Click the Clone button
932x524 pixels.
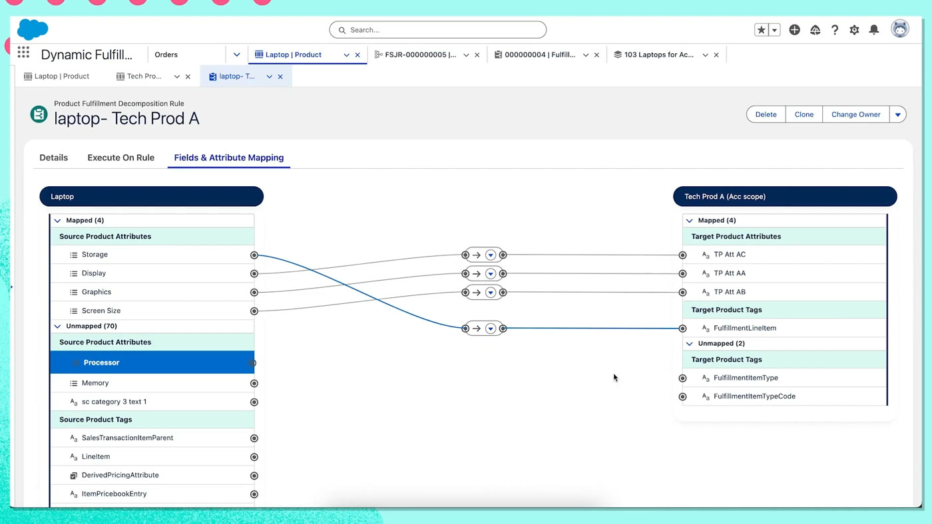click(804, 114)
